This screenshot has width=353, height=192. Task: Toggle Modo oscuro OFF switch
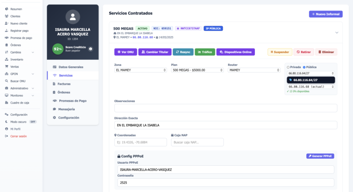click(33, 122)
